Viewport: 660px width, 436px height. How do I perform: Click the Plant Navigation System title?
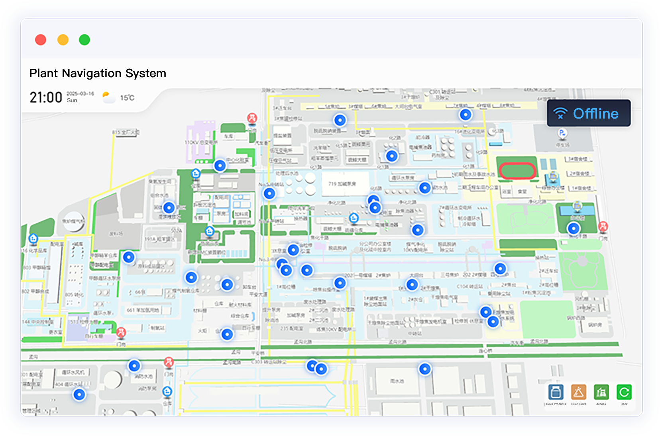tap(98, 73)
